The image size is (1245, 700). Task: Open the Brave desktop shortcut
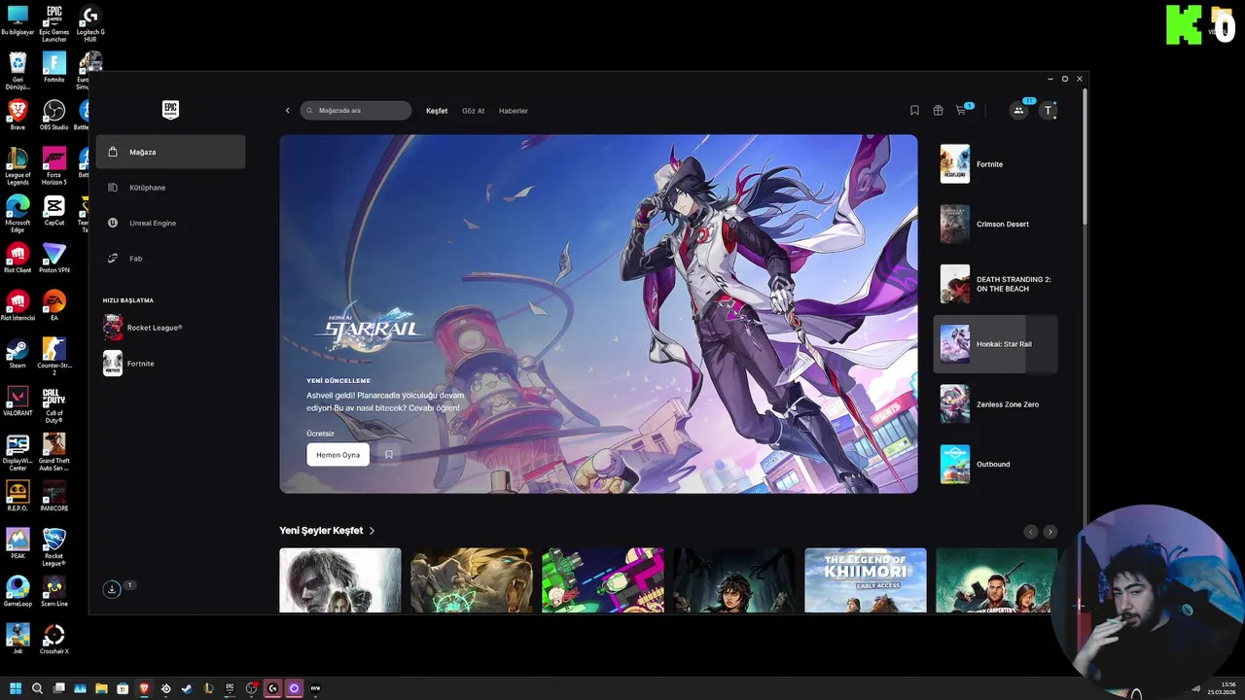(x=18, y=116)
